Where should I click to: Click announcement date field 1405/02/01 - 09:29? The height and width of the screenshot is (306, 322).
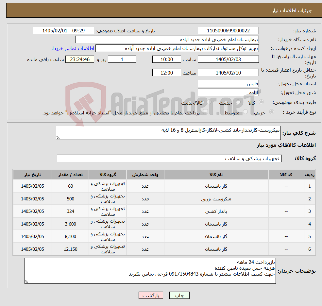pos(63,31)
